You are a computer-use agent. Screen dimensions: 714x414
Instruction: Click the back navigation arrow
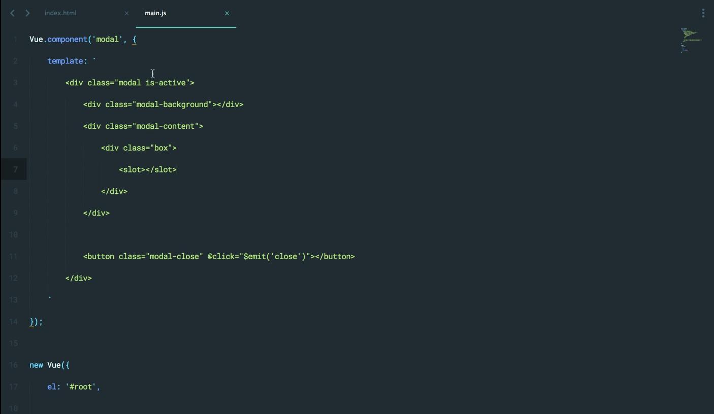coord(13,13)
